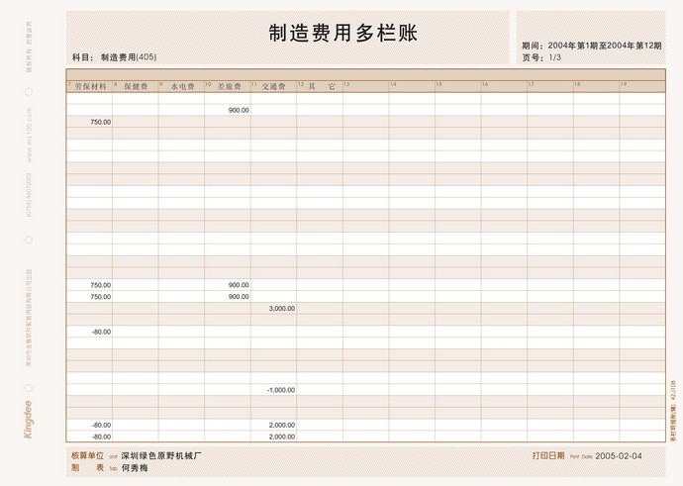Select the 3,000.00 value under 交通费

pyautogui.click(x=282, y=308)
